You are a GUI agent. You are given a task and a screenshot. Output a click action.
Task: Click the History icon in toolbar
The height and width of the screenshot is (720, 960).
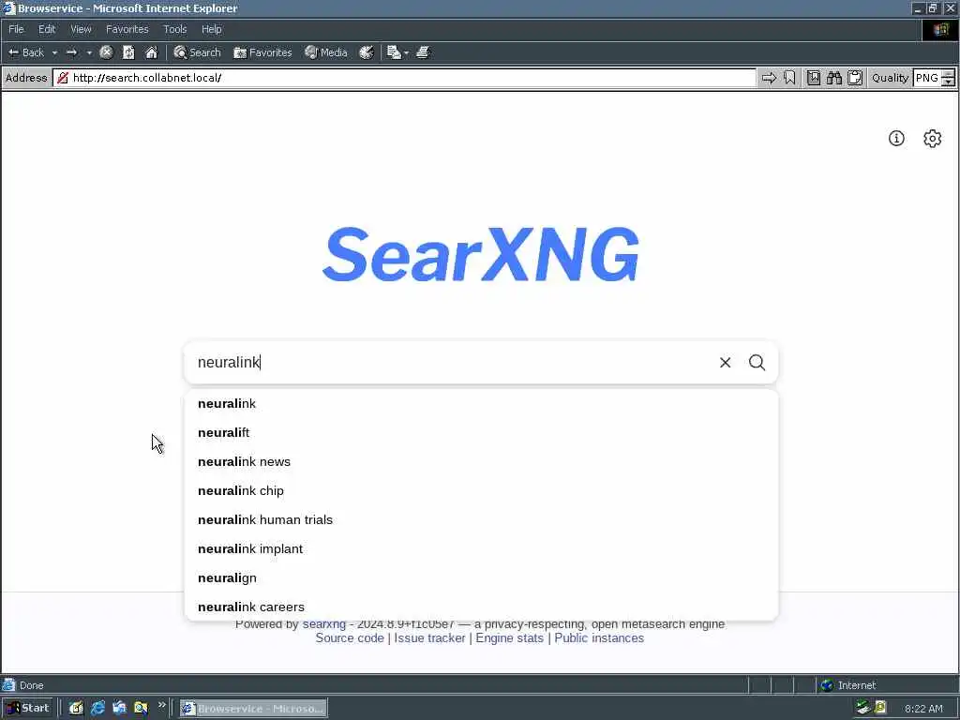[x=367, y=52]
